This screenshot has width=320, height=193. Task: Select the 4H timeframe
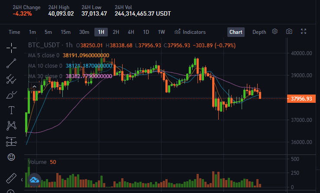pos(131,32)
